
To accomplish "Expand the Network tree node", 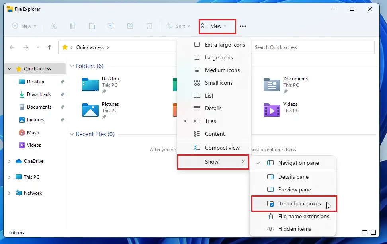I will pos(10,193).
